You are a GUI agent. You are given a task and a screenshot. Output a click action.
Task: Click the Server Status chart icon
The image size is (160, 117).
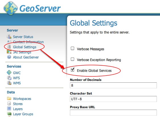(x=9, y=37)
